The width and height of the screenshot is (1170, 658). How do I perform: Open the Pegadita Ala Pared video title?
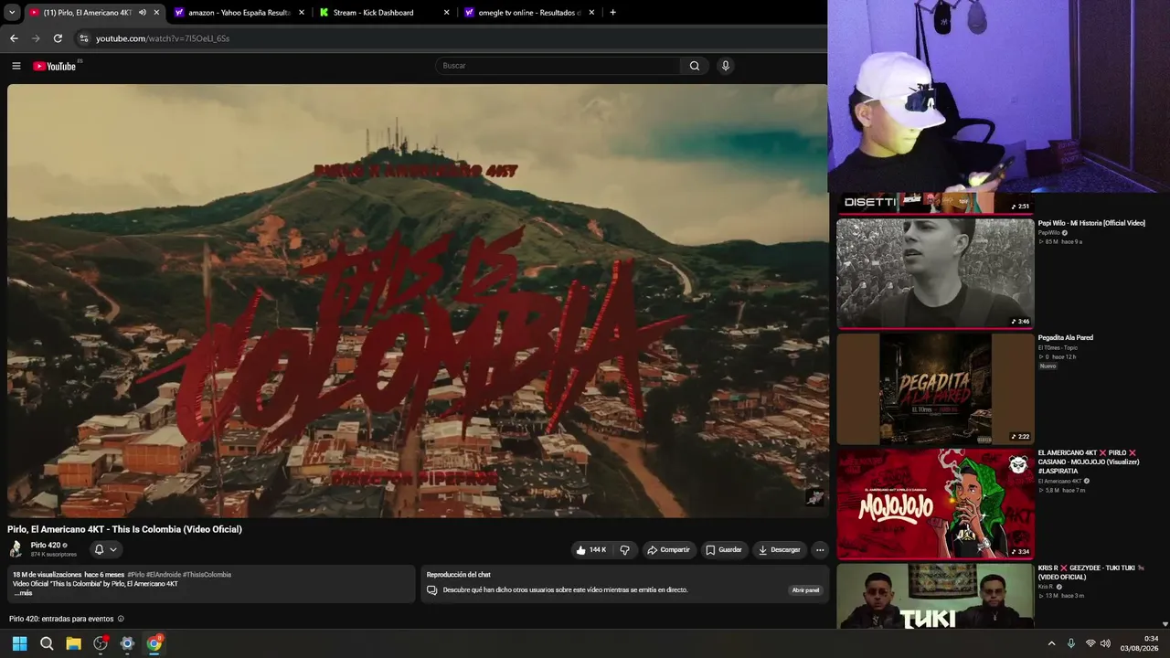[x=1066, y=338]
